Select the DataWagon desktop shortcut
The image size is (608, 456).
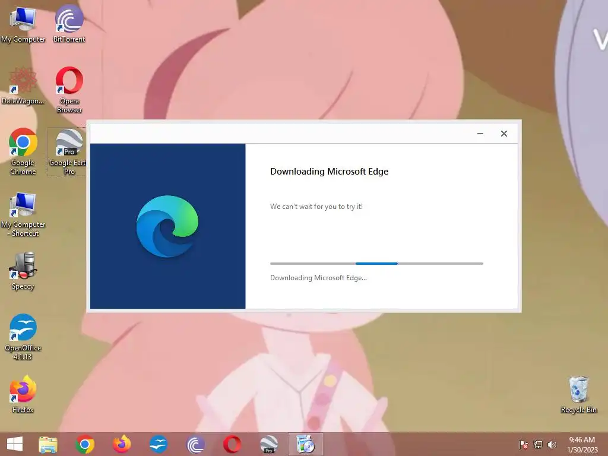23,86
